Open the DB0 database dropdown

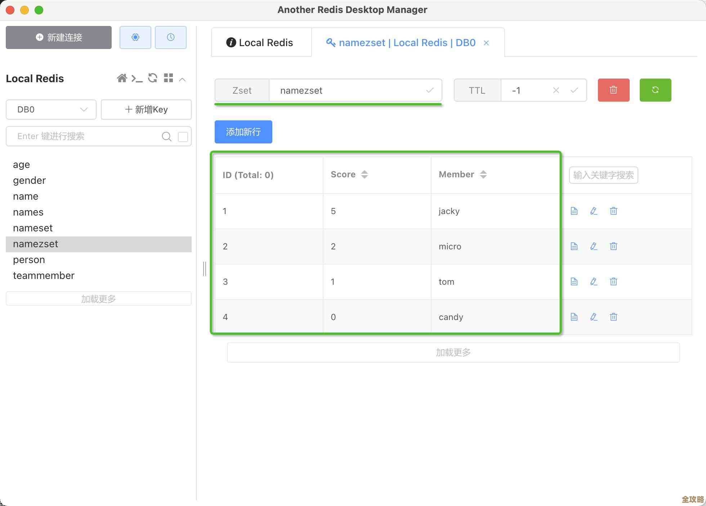click(51, 110)
